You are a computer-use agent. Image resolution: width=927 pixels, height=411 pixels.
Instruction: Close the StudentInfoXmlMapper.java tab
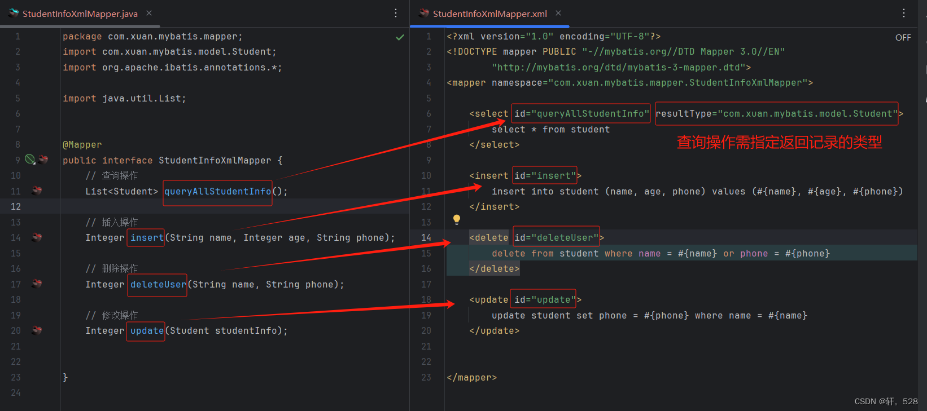[x=149, y=13]
